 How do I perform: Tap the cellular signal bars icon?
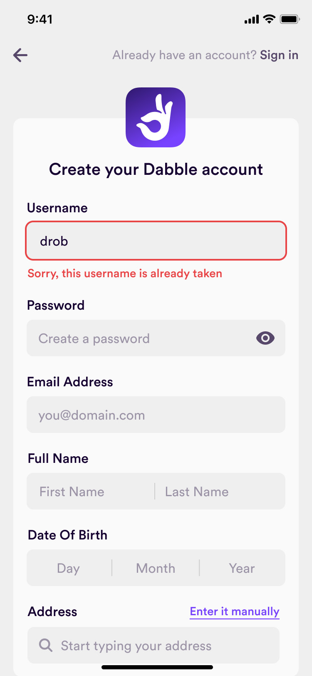pos(252,19)
